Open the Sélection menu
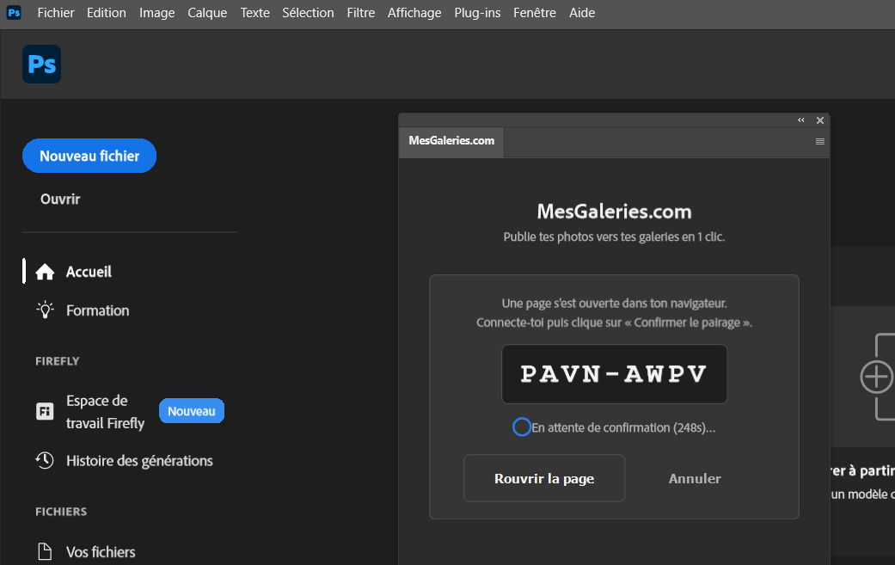This screenshot has width=895, height=565. point(308,13)
